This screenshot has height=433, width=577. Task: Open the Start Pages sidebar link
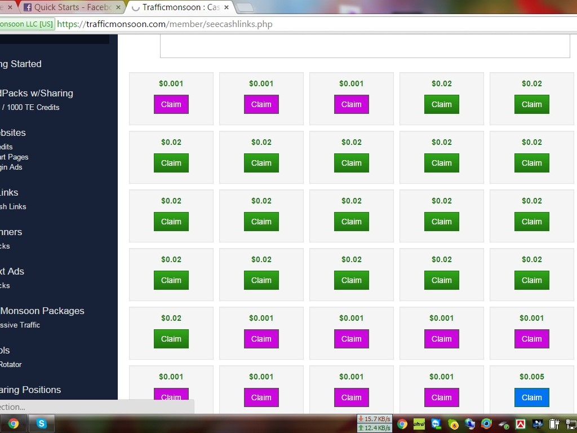click(14, 157)
